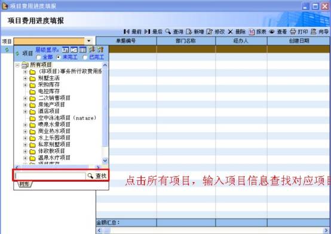Select the 别墅生活 tree item
Image resolution: width=331 pixels, height=234 pixels.
click(49, 78)
